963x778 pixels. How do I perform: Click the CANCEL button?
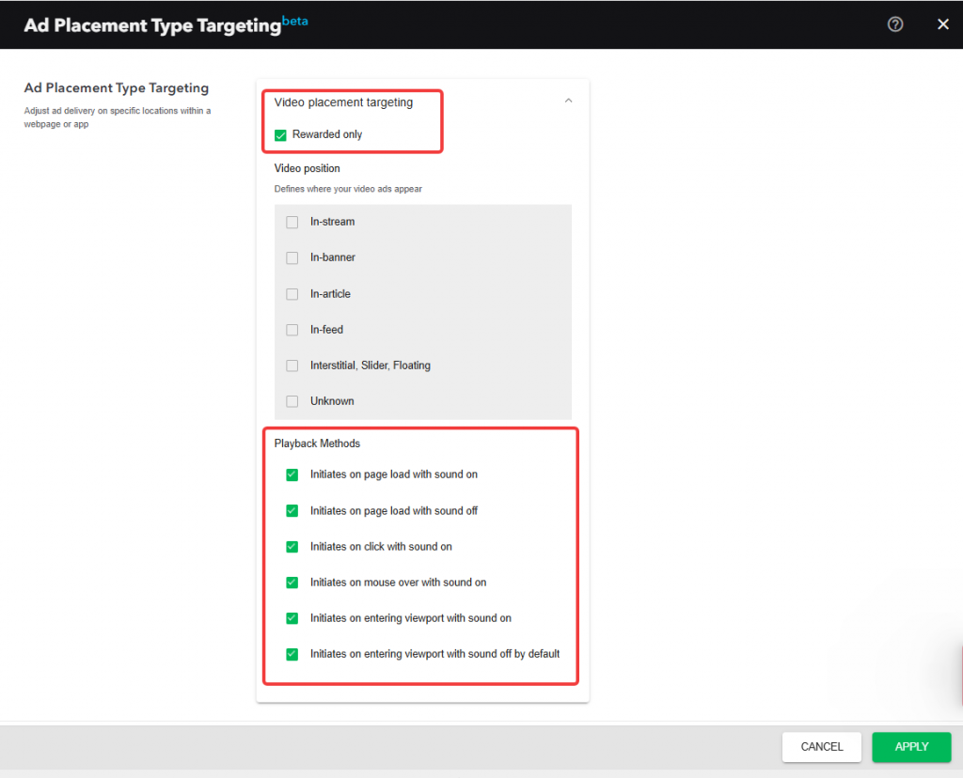click(x=822, y=747)
